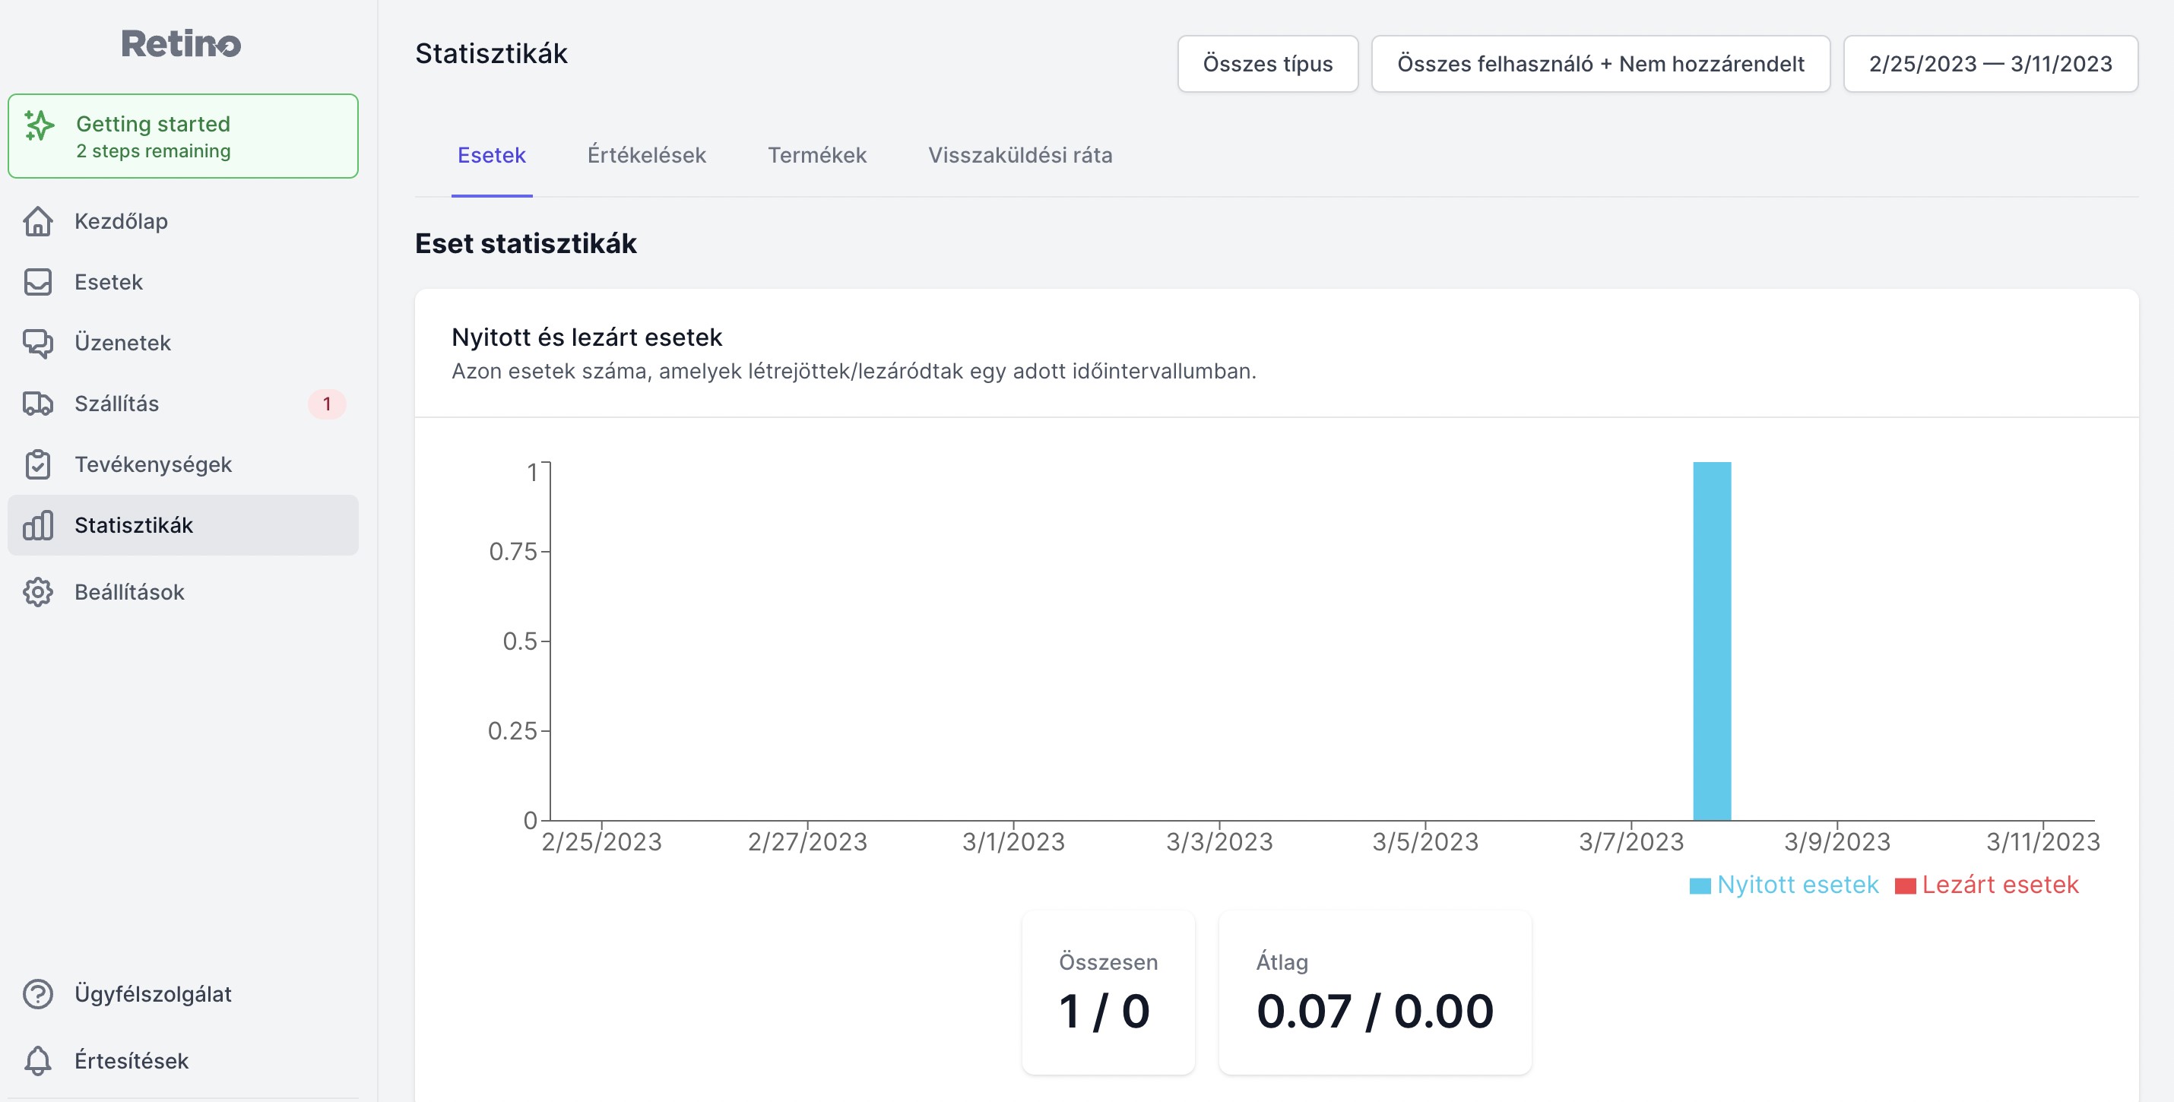Click the Statisztikák bar chart icon
Image resolution: width=2174 pixels, height=1102 pixels.
pos(38,525)
